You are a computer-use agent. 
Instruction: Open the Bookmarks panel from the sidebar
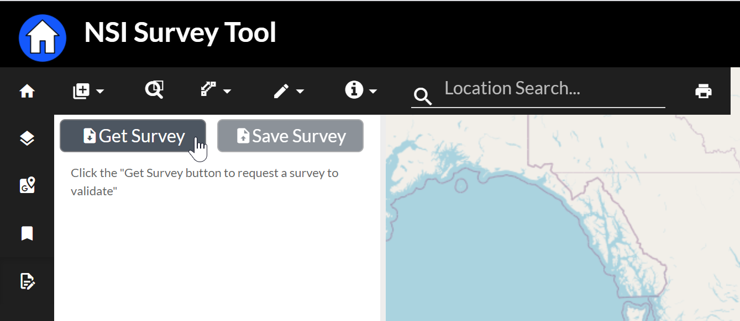click(27, 233)
